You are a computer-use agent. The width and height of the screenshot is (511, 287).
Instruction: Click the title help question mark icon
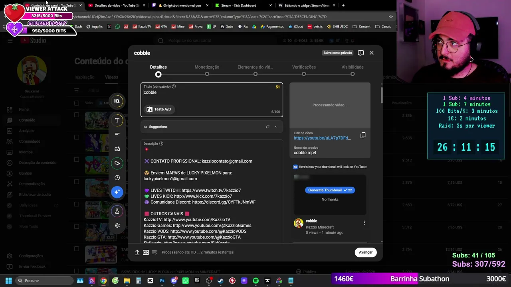[174, 86]
